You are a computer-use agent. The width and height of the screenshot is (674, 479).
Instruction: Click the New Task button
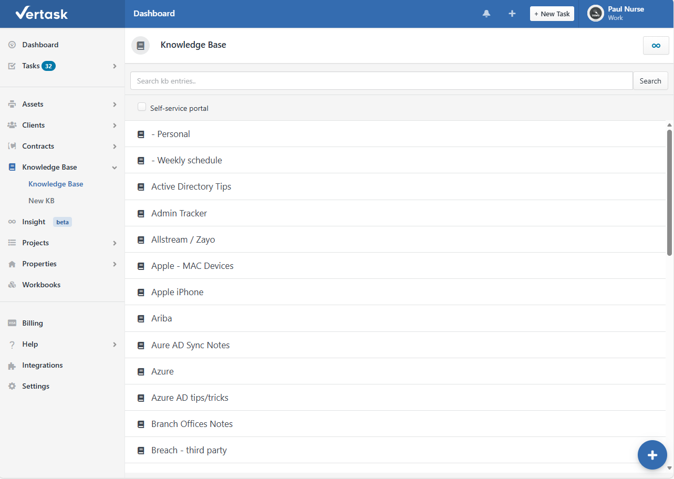point(552,13)
